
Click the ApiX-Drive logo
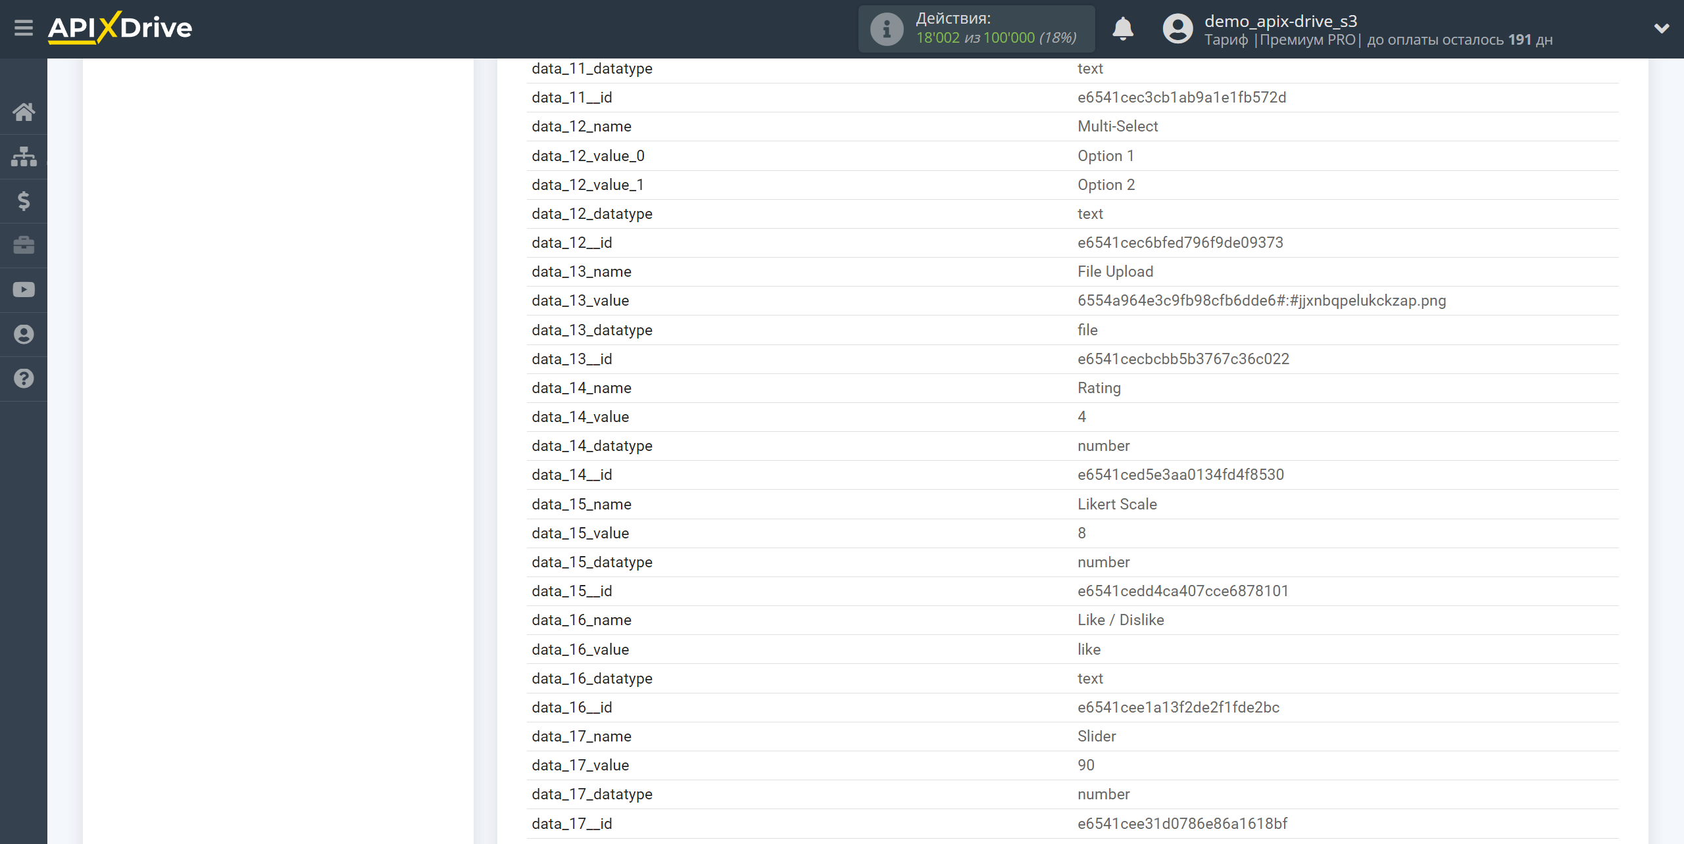pyautogui.click(x=120, y=28)
